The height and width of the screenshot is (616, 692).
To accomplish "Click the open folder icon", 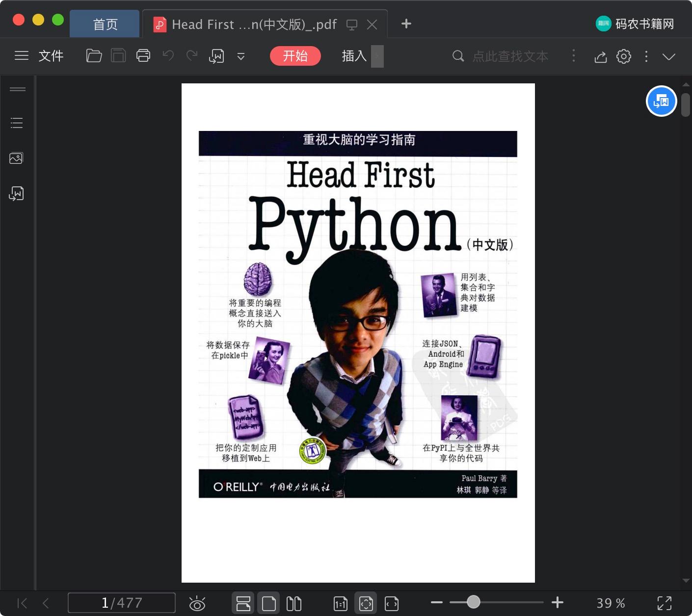I will [94, 56].
